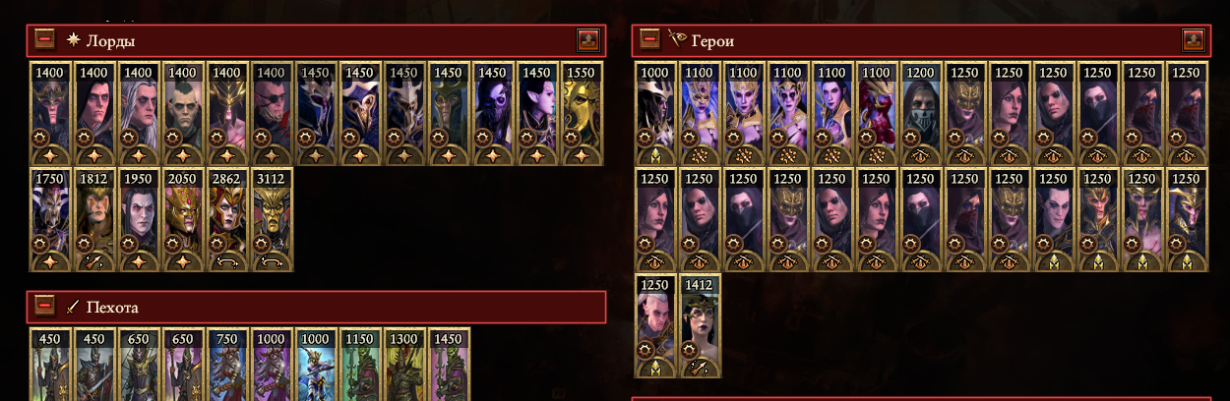Select the lord card costing 3112
The image size is (1230, 401).
(273, 218)
